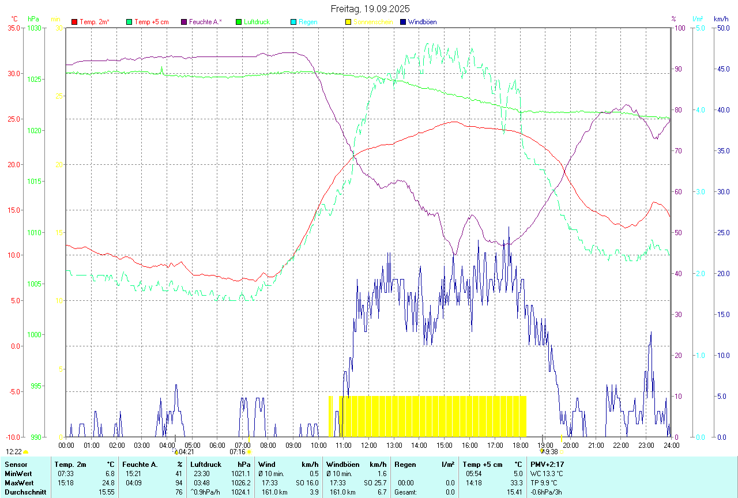Click the yellow Sonnenschein legend swatch
This screenshot has height=498, width=738.
348,22
